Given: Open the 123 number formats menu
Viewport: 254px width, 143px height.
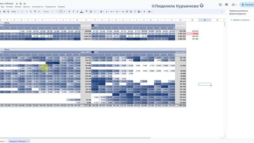Looking at the screenshot, I should tap(39, 12).
